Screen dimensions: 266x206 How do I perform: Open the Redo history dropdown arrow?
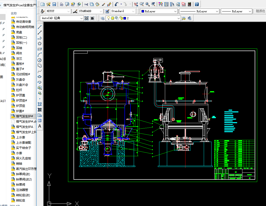coord(130,4)
